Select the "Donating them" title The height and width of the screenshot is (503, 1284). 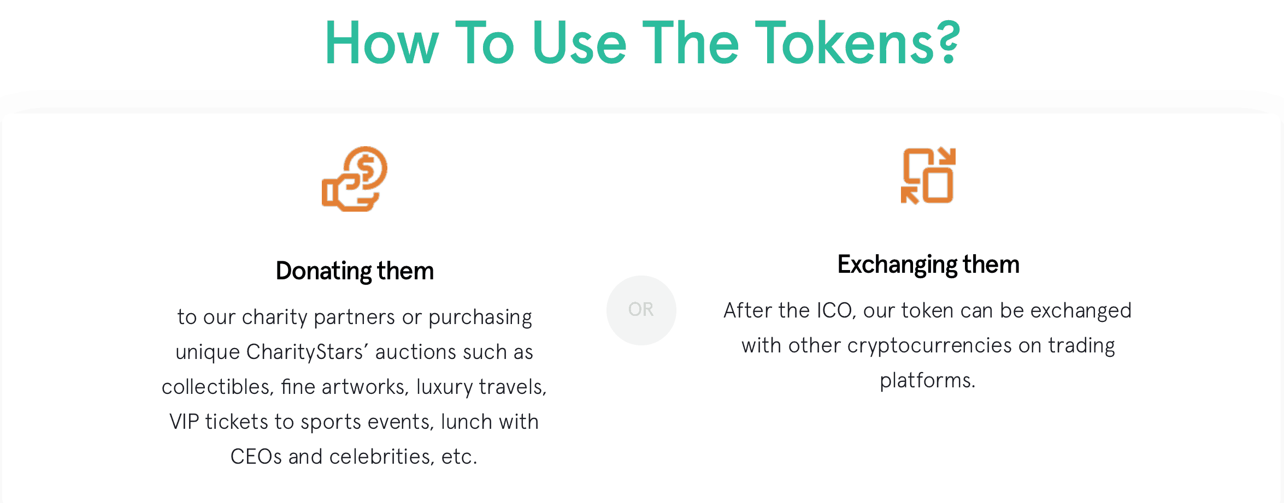point(355,271)
